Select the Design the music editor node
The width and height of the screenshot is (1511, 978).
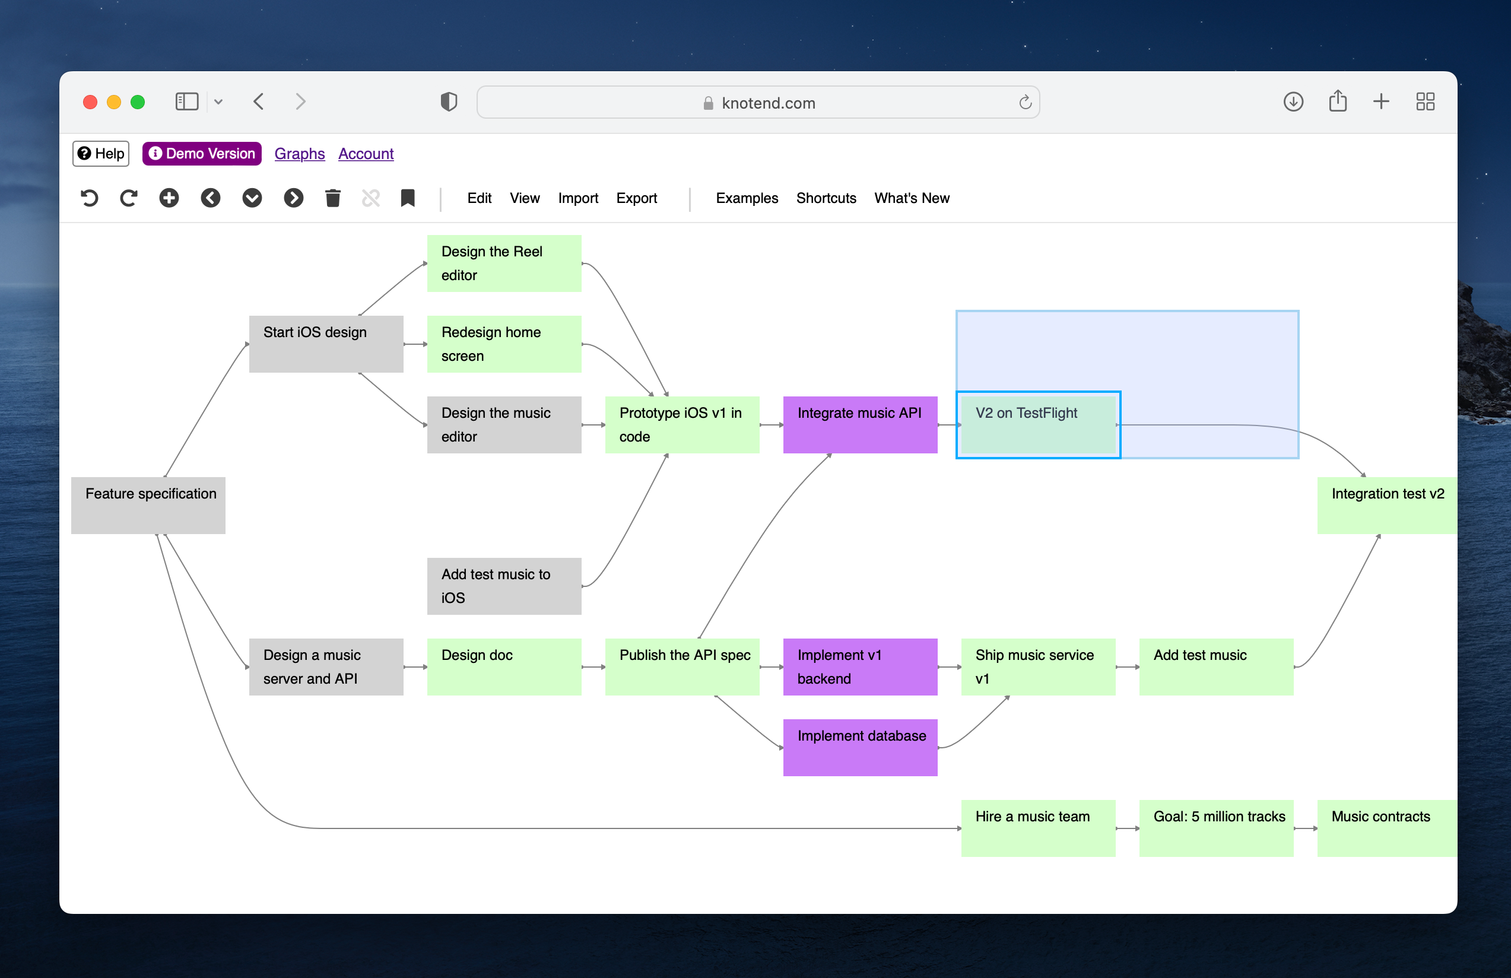504,424
